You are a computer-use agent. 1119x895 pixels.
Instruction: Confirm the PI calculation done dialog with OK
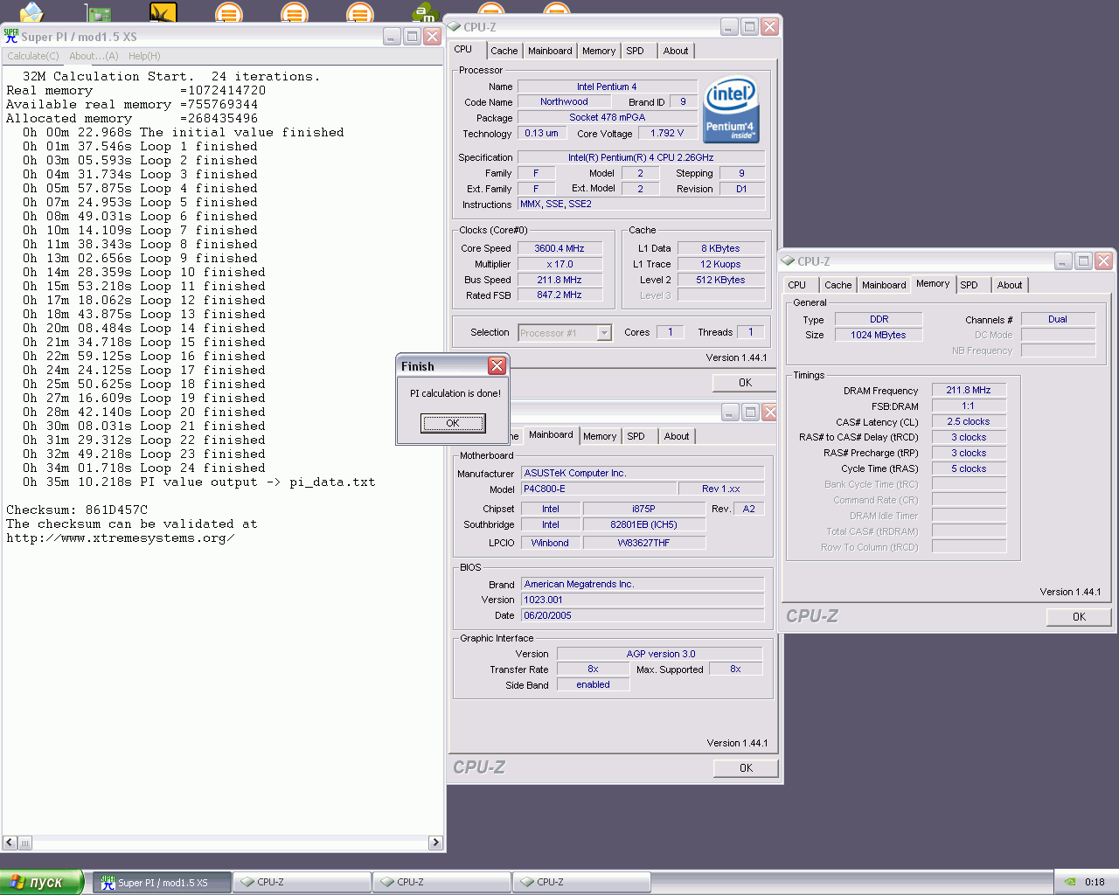[453, 423]
